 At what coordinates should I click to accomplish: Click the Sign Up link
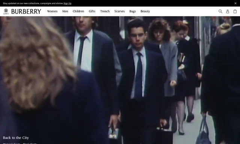pos(67,3)
